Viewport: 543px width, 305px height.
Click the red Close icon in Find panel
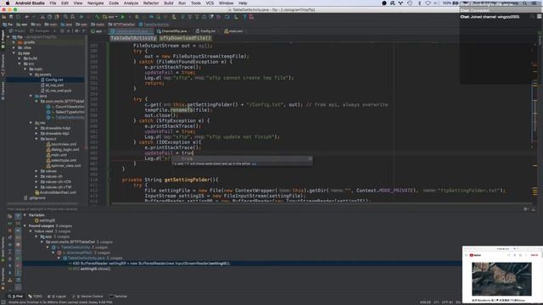coord(9,230)
